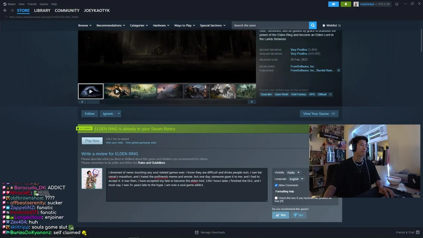Open View global gameplay stats link

coord(141,142)
